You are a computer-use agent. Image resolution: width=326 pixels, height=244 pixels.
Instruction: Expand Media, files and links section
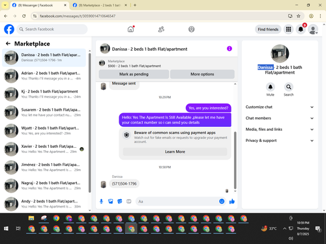tap(280, 129)
